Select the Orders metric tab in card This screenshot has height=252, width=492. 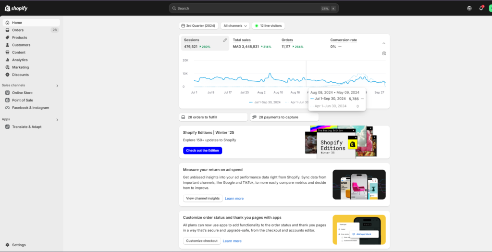[303, 43]
